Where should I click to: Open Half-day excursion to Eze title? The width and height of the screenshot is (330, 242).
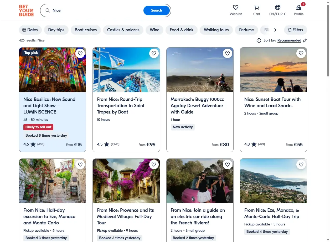[49, 217]
